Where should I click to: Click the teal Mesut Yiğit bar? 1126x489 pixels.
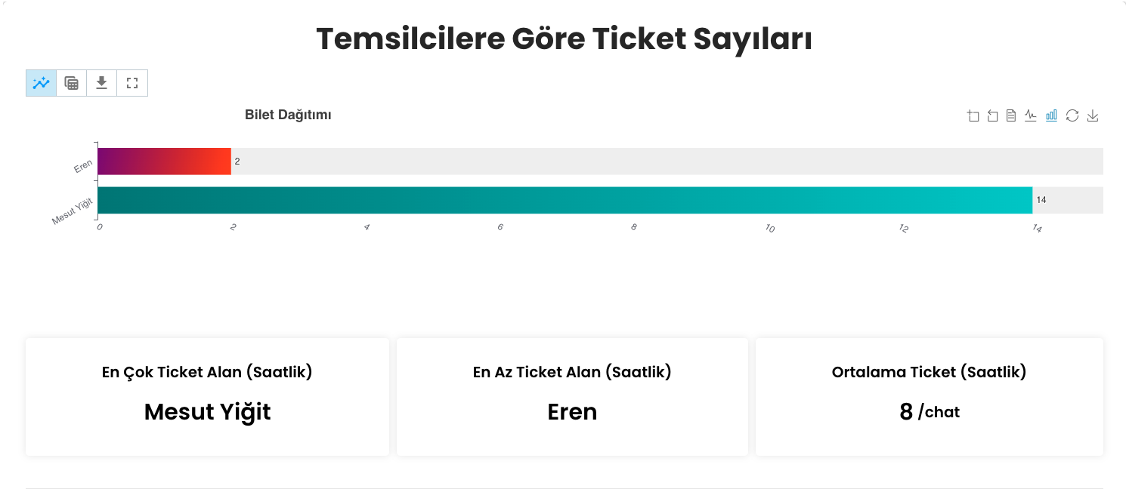565,200
